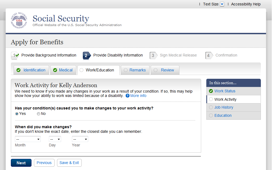Expand the Text Size dropdown arrow
This screenshot has height=170, width=272.
pyautogui.click(x=222, y=4)
